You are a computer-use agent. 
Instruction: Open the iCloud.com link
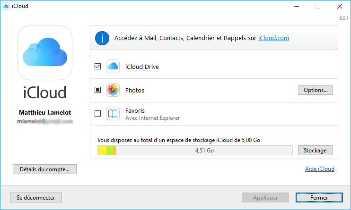(273, 38)
